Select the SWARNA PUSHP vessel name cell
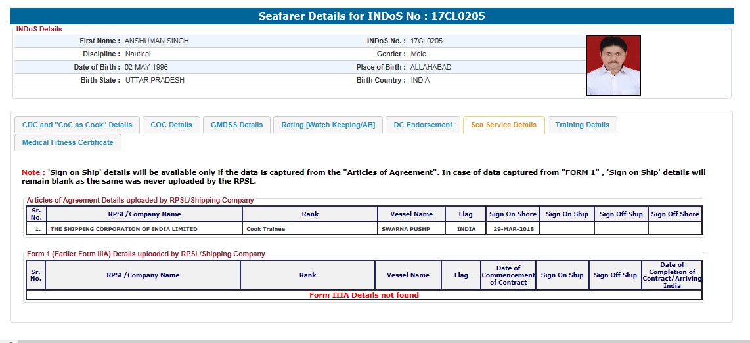Screen dimensions: 750x343 tap(407, 229)
